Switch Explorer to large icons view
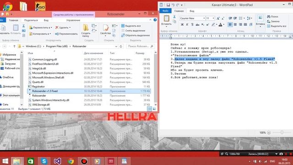 [x=154, y=109]
